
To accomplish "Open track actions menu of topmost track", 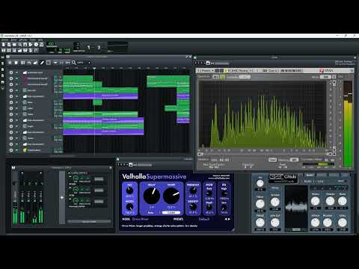I will click(x=11, y=72).
